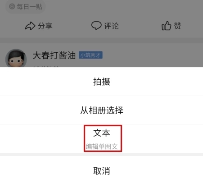This screenshot has width=203, height=183.
Task: Tap the red-outlined 文本 box
Action: pos(103,138)
